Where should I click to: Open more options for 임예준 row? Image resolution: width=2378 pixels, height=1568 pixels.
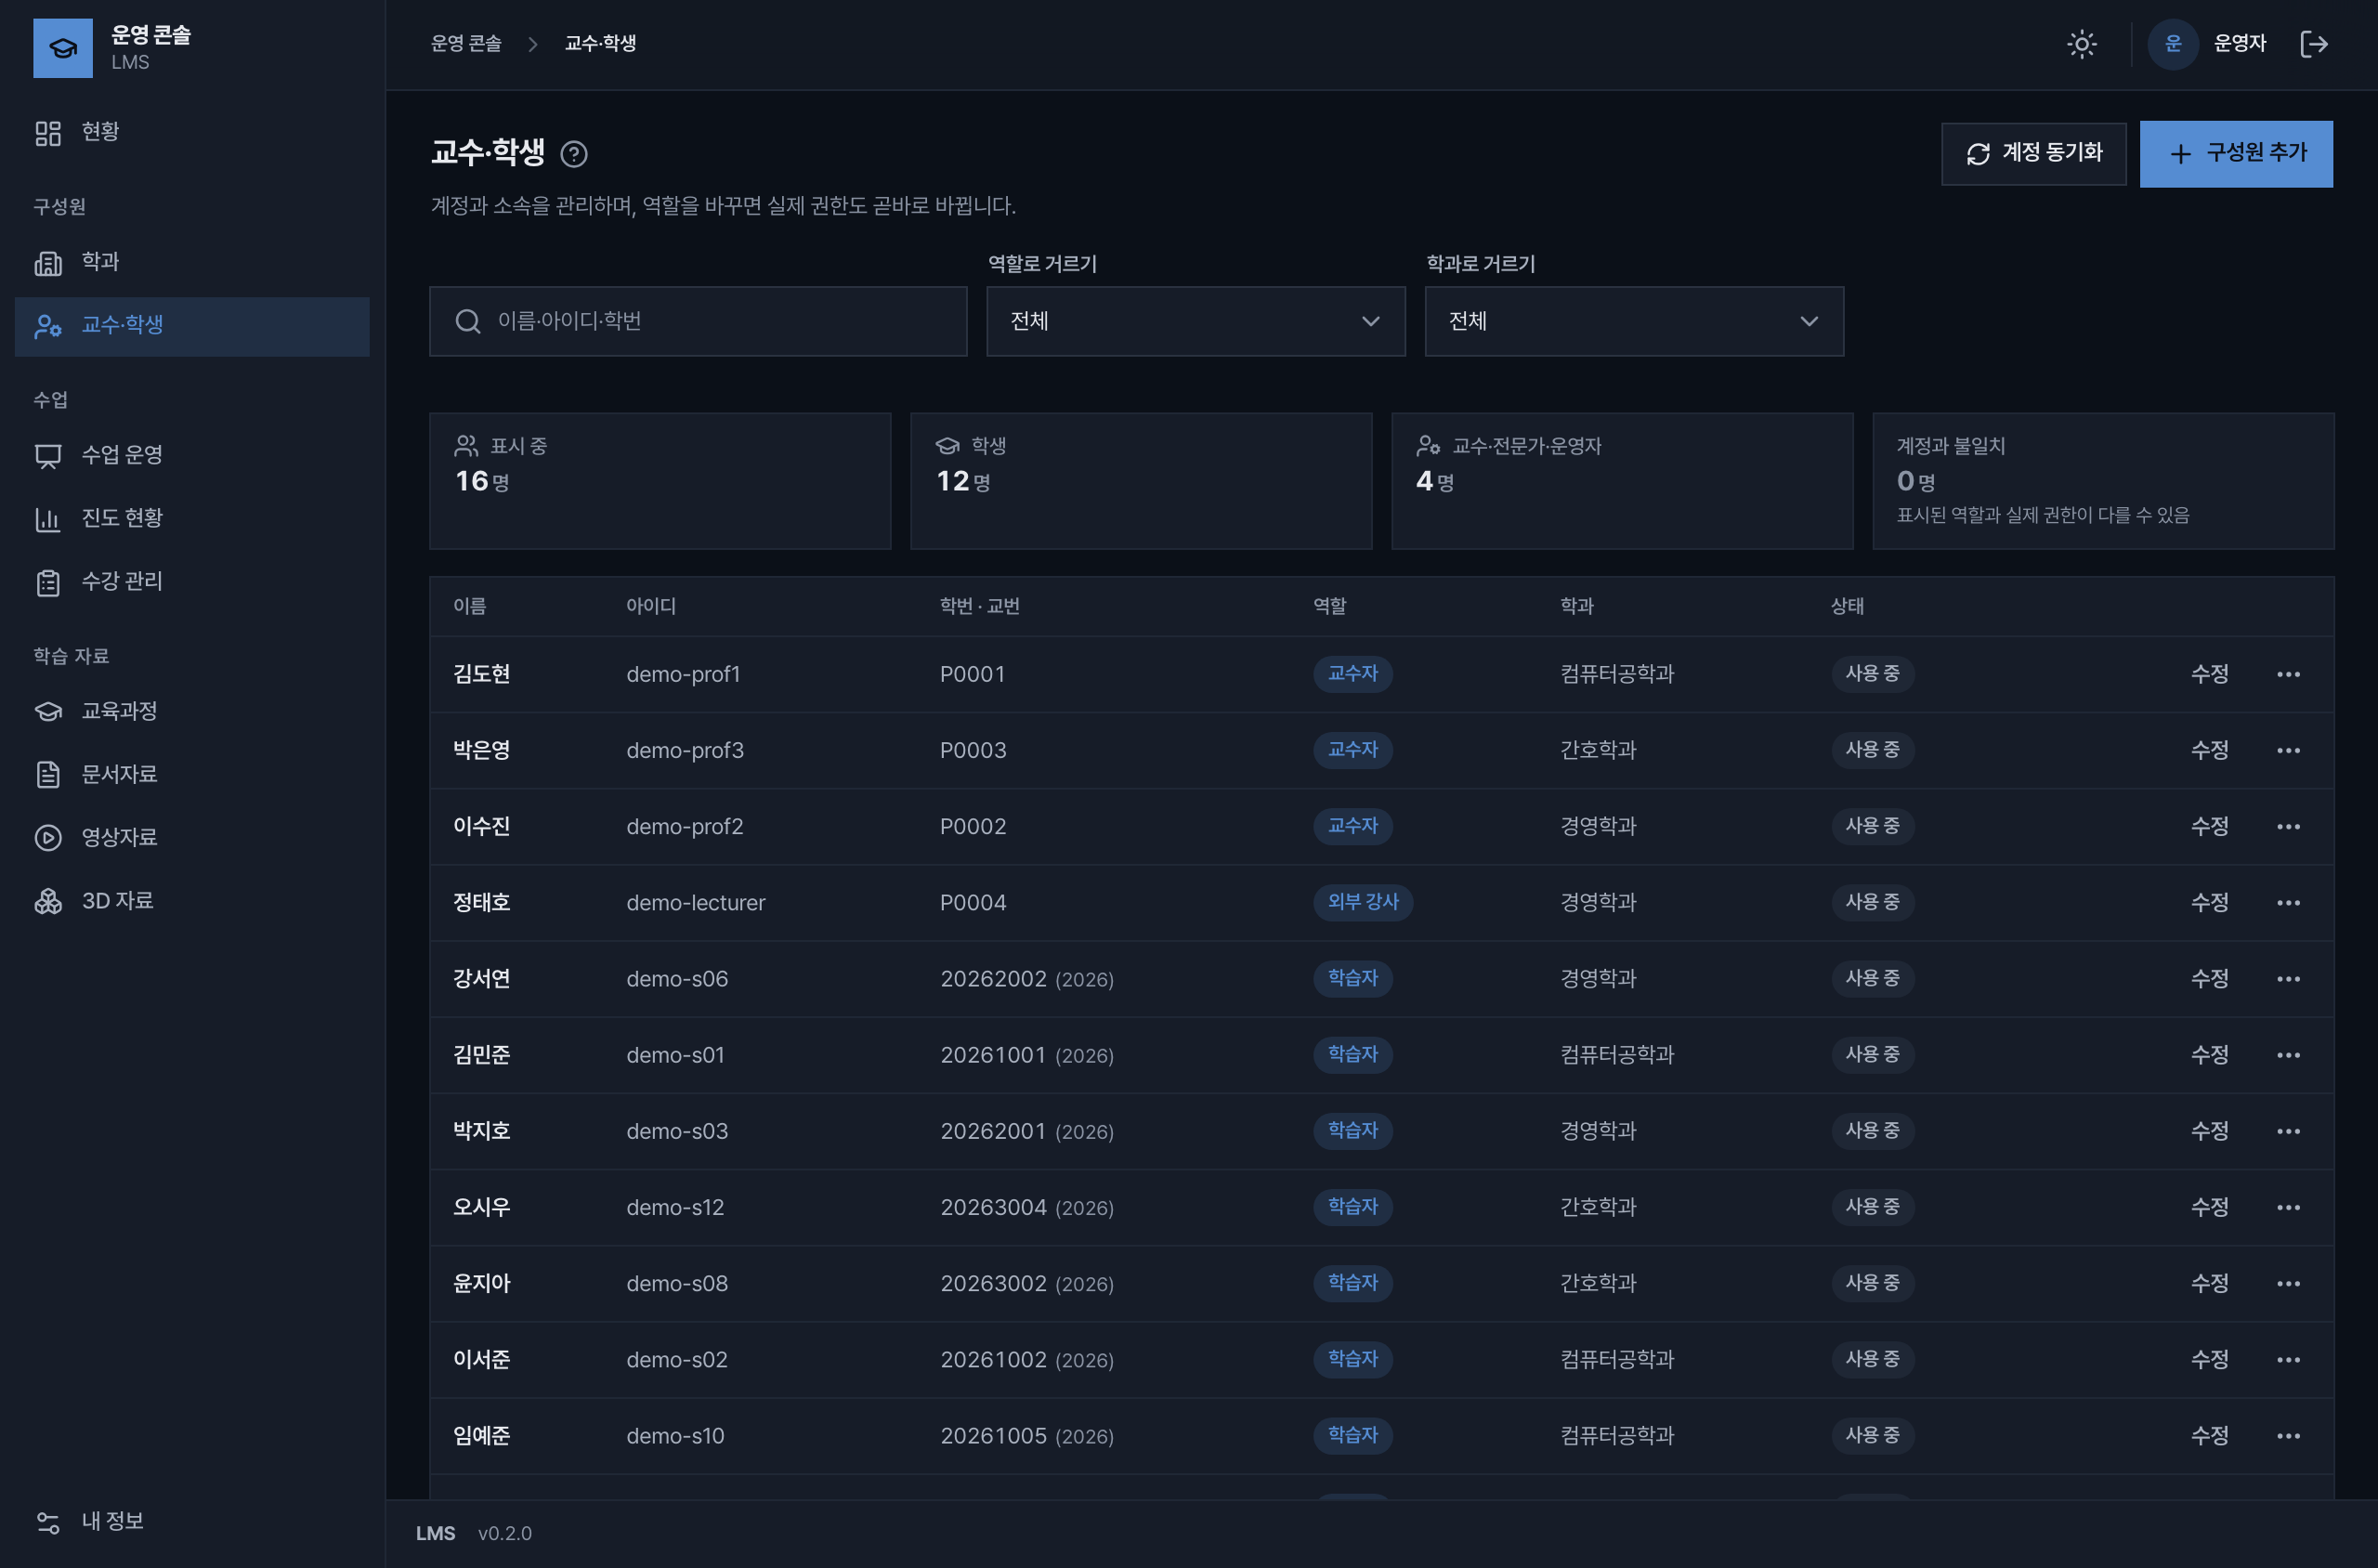click(x=2288, y=1435)
